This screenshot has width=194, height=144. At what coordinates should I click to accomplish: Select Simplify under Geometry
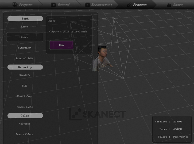click(25, 75)
